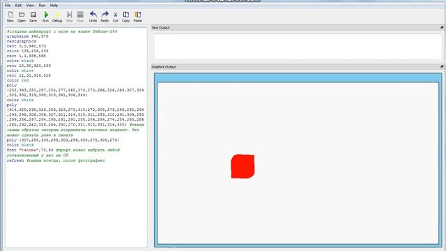The image size is (446, 251).
Task: Click the 'graphsize 940,570' code line
Action: click(x=28, y=36)
